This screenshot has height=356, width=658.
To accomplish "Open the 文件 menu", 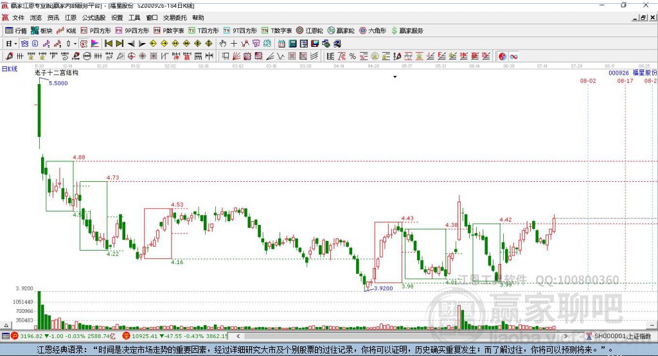I will [18, 17].
